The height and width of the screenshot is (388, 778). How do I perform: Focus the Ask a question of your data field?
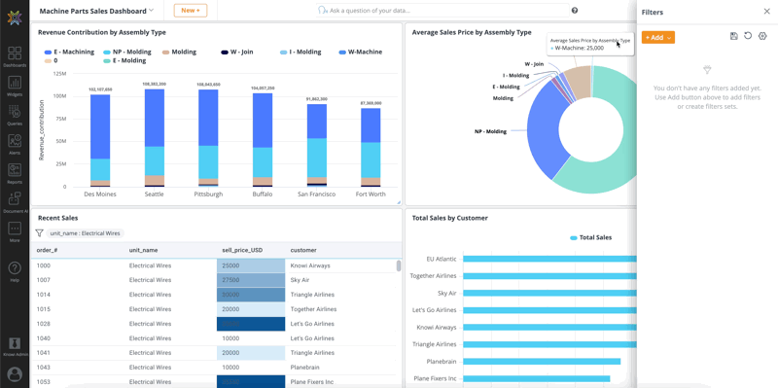(442, 11)
